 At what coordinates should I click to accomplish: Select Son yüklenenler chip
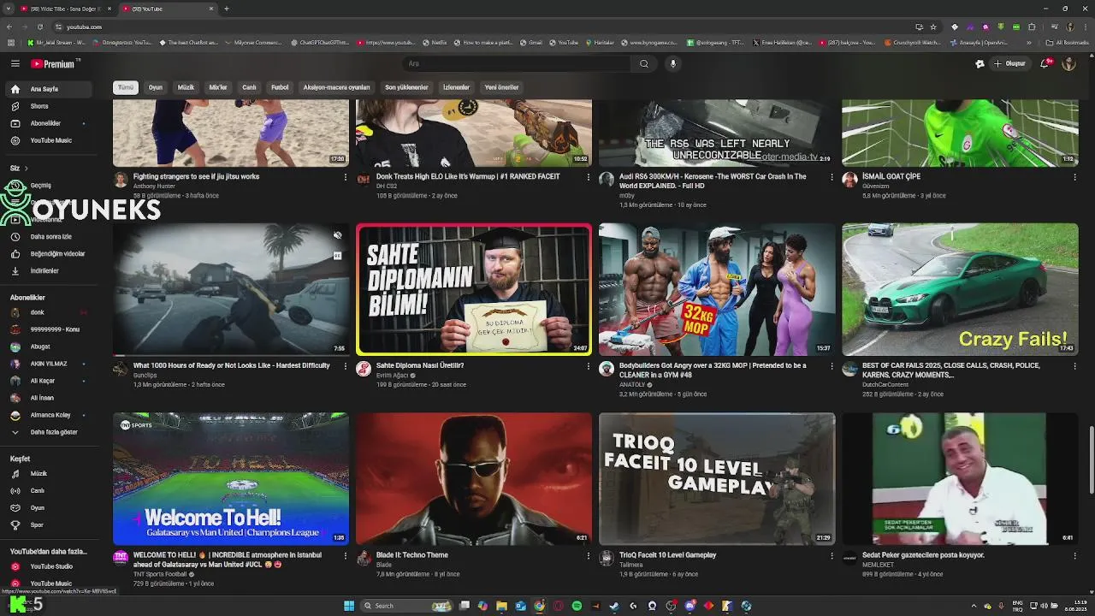click(x=406, y=87)
